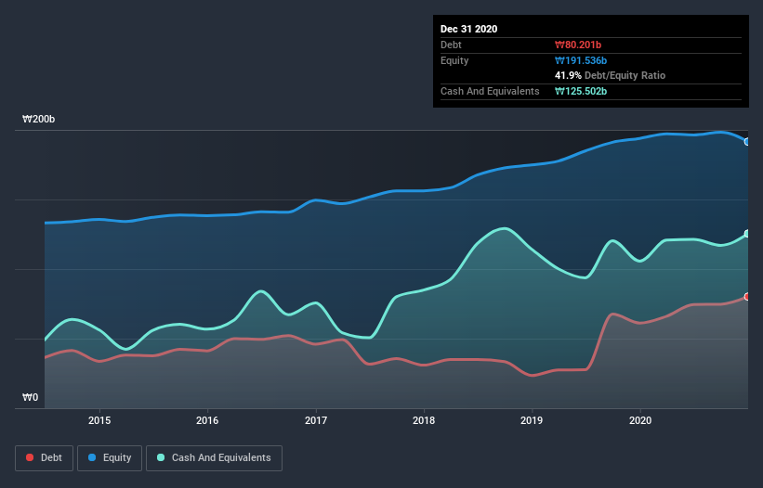763x488 pixels.
Task: Click the ₩125.502b cash value
Action: pyautogui.click(x=581, y=91)
